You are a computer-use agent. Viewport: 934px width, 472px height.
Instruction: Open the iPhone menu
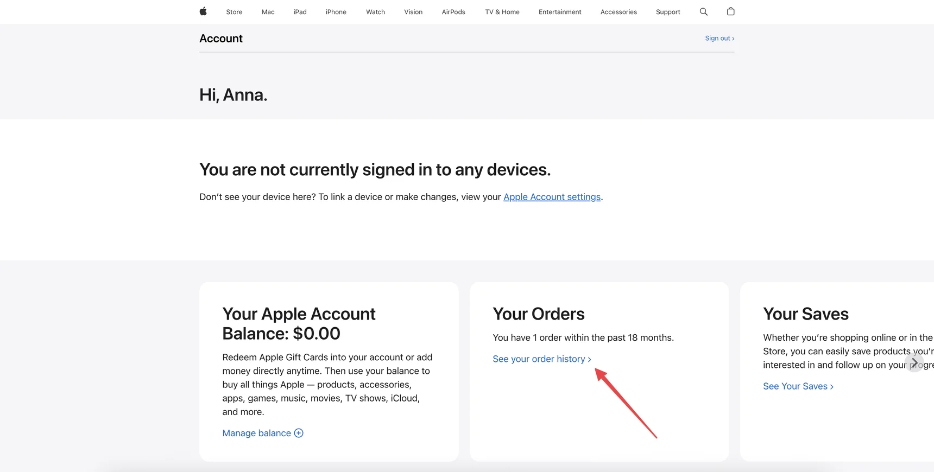(336, 12)
